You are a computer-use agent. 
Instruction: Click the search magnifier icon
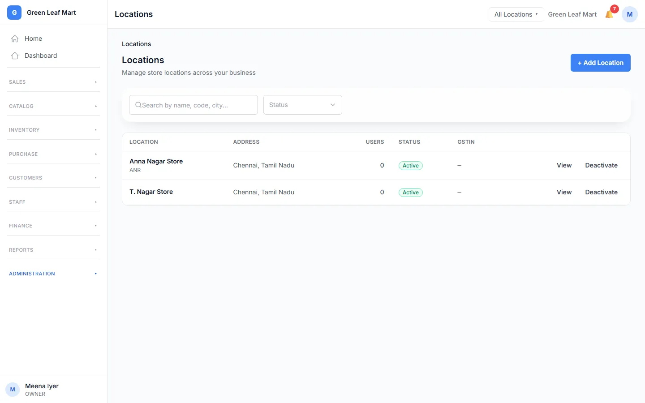(138, 105)
